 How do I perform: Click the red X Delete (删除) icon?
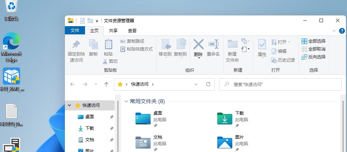coord(198,44)
